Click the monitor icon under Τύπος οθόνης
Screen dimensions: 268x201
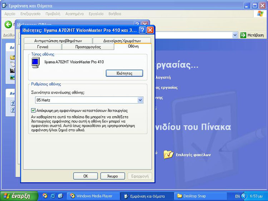click(35, 63)
